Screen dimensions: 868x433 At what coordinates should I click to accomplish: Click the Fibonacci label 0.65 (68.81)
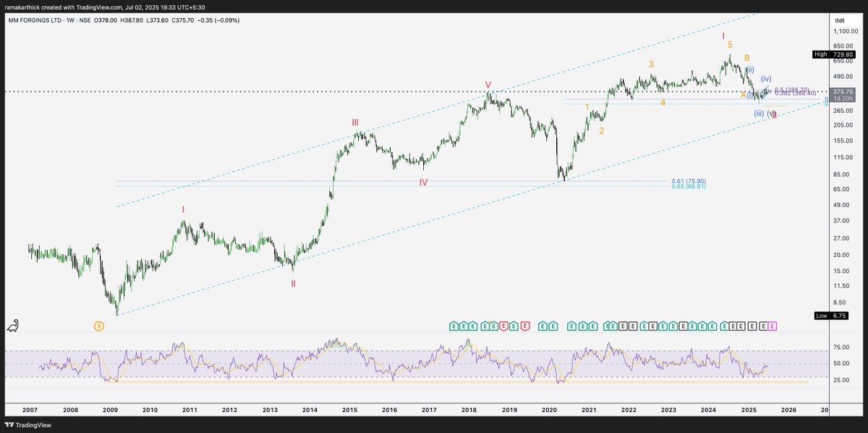point(688,187)
